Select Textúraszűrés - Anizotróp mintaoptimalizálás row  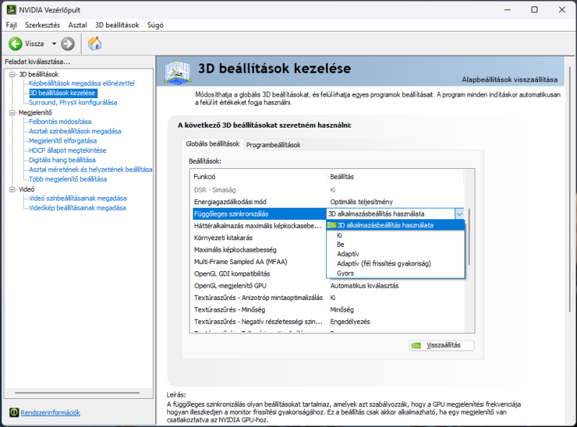(327, 297)
